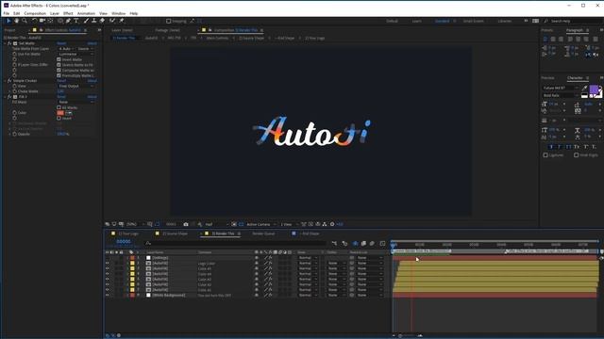Click Reset for Set Matte effect
The height and width of the screenshot is (339, 604).
61,43
